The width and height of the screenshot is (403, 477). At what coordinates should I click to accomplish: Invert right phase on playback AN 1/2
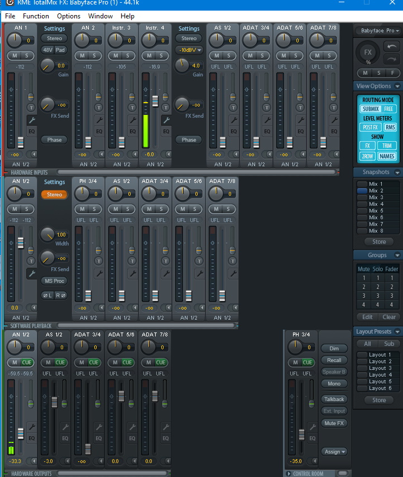(61, 295)
